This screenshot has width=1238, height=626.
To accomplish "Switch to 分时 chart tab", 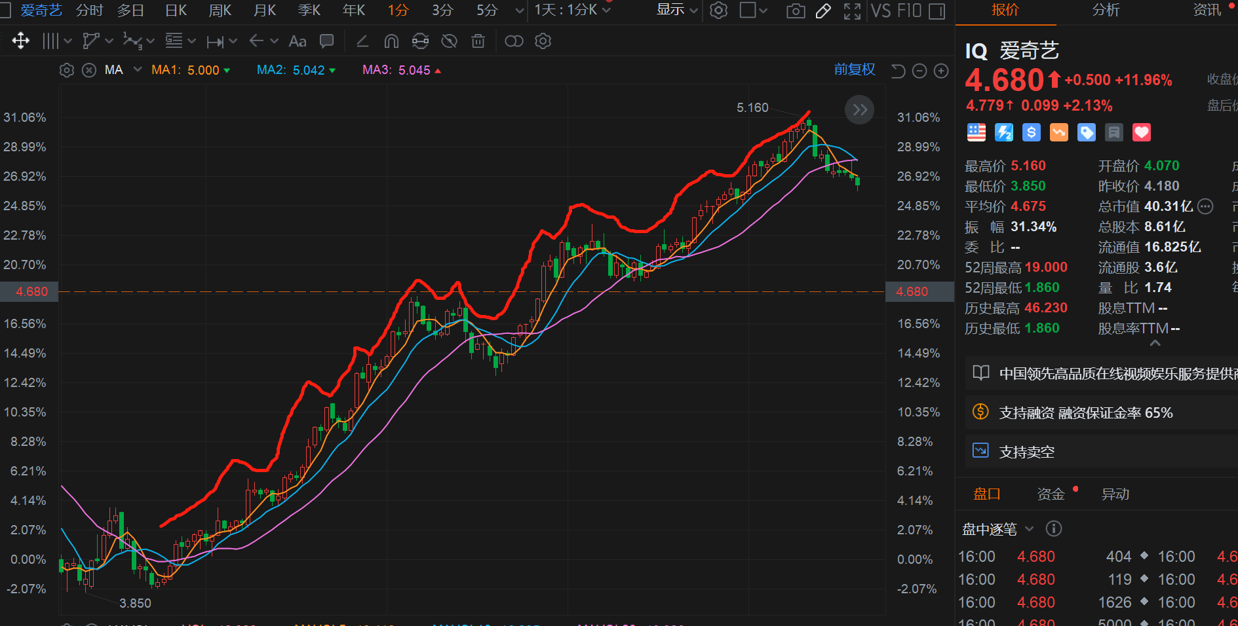I will (89, 10).
